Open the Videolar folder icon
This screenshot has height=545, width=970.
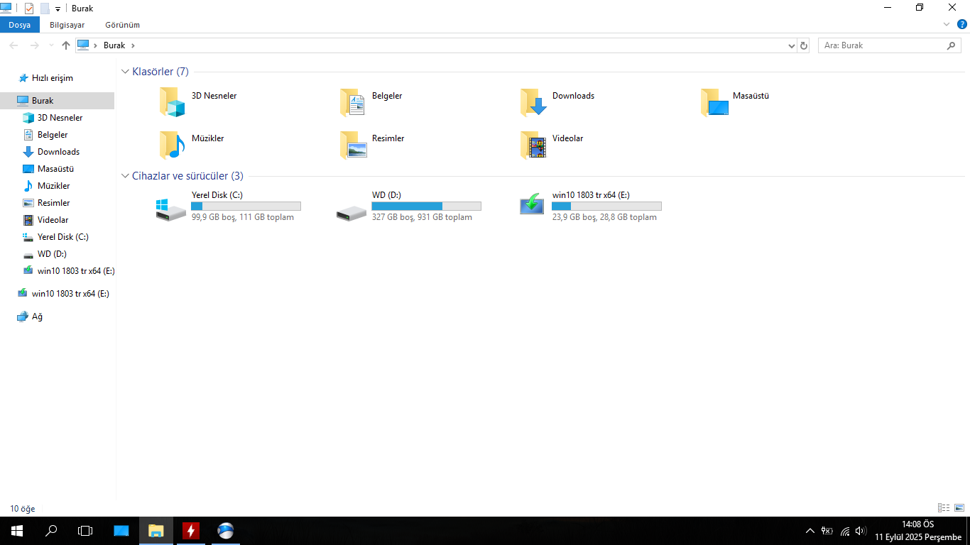pyautogui.click(x=534, y=145)
